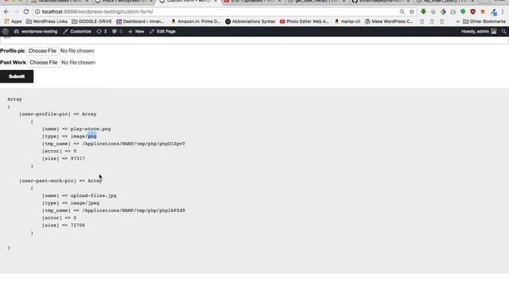Open the Dashboard ‹ imran bookmark
Viewport: 509px width, 286px height.
tap(140, 21)
